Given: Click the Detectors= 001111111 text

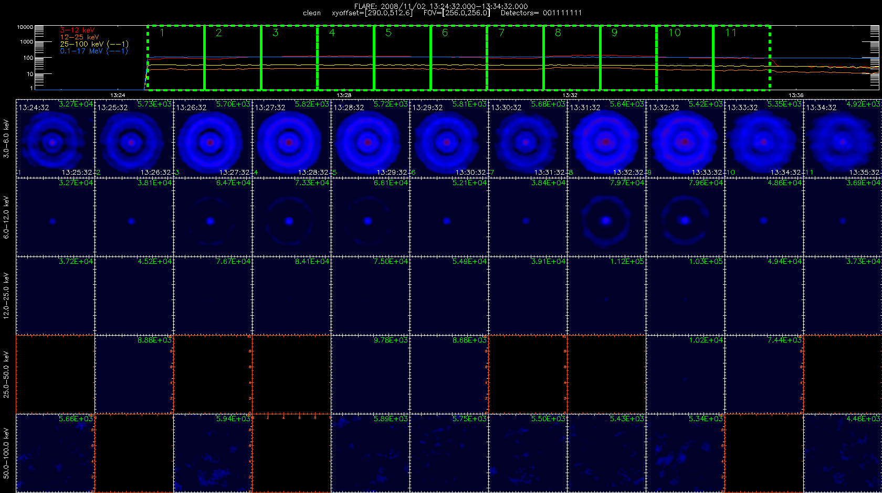Looking at the screenshot, I should coord(541,13).
